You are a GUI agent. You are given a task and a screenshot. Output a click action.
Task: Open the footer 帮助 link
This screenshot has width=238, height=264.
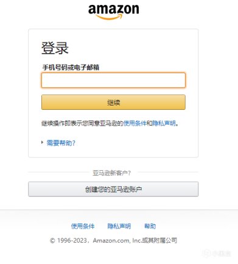[x=150, y=226]
